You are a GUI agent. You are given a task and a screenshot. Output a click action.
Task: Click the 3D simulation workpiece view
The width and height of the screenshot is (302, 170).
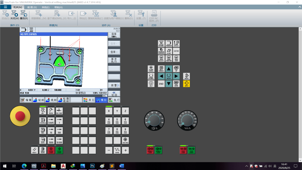click(63, 62)
